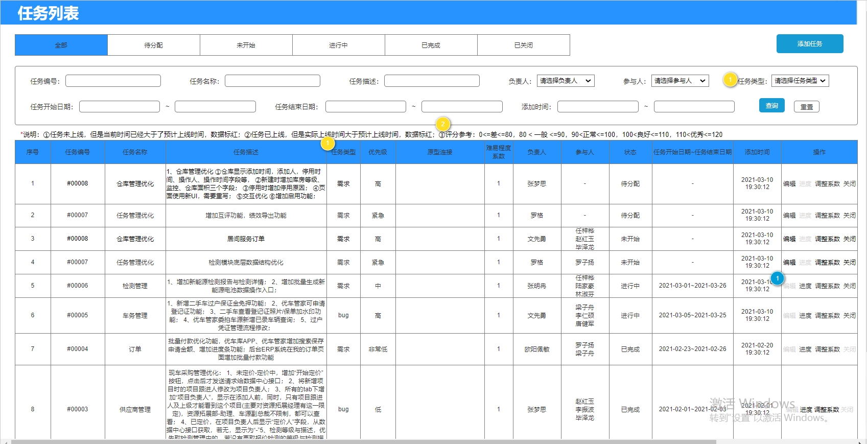Open the 请选择任务类型 dropdown

[x=800, y=81]
